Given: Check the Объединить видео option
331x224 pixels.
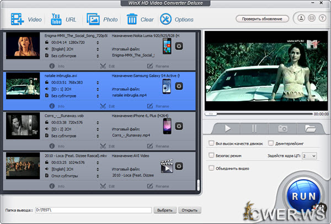Looking at the screenshot, I should tap(212, 168).
